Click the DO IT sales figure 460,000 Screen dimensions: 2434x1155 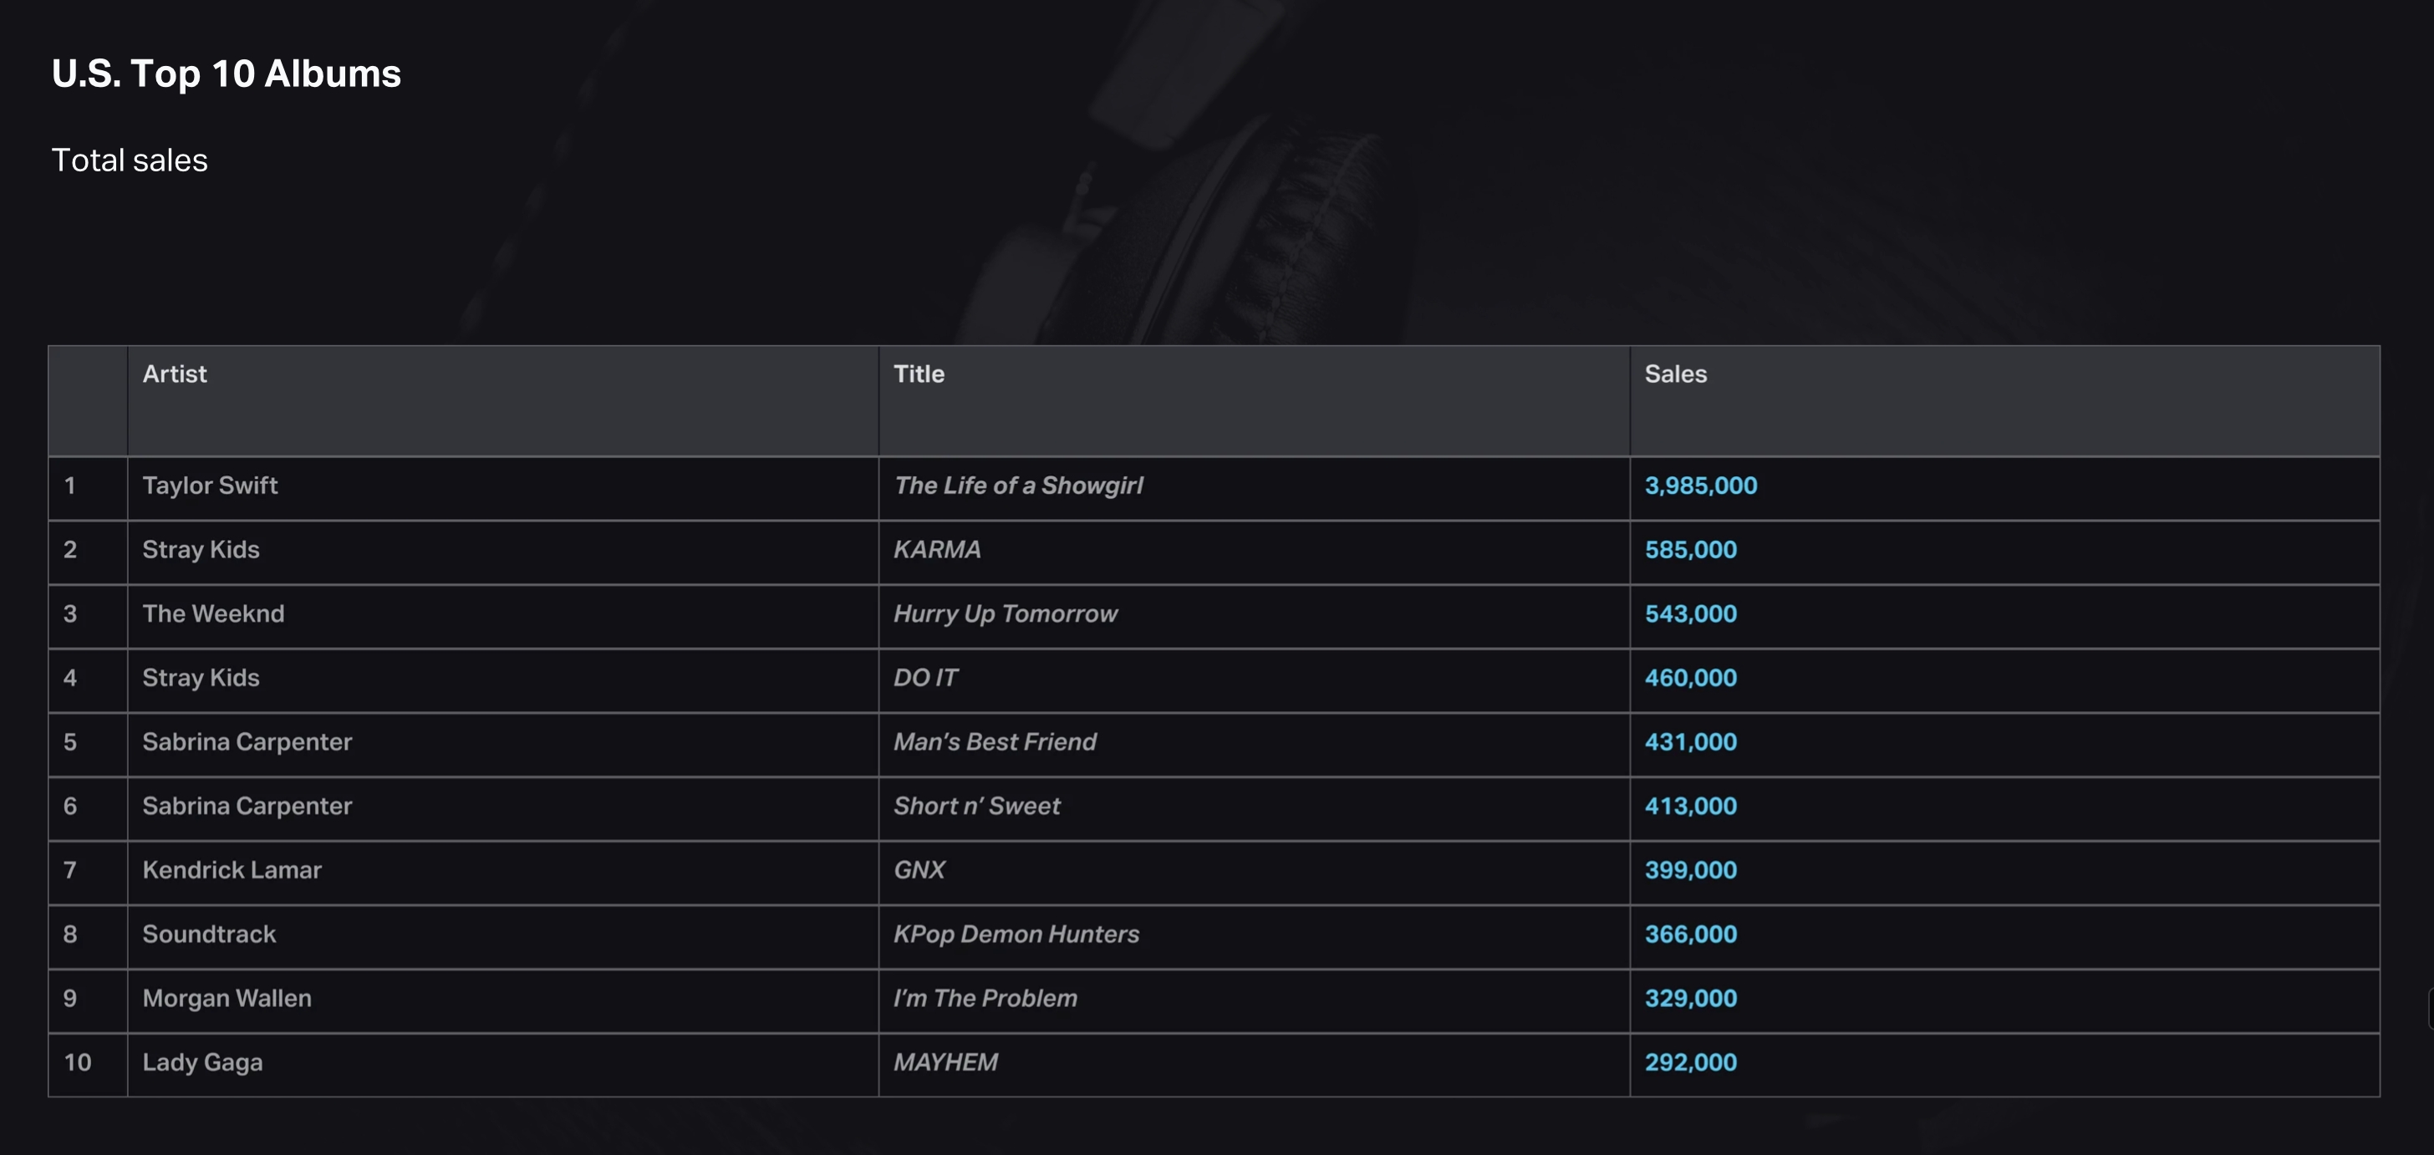coord(1689,678)
